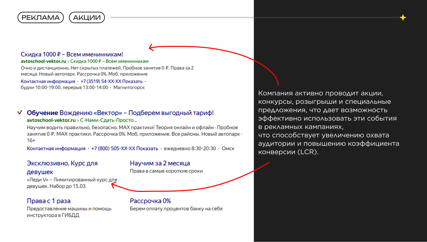Click the АКЦИИ pill tag
427x242 pixels.
click(x=87, y=17)
